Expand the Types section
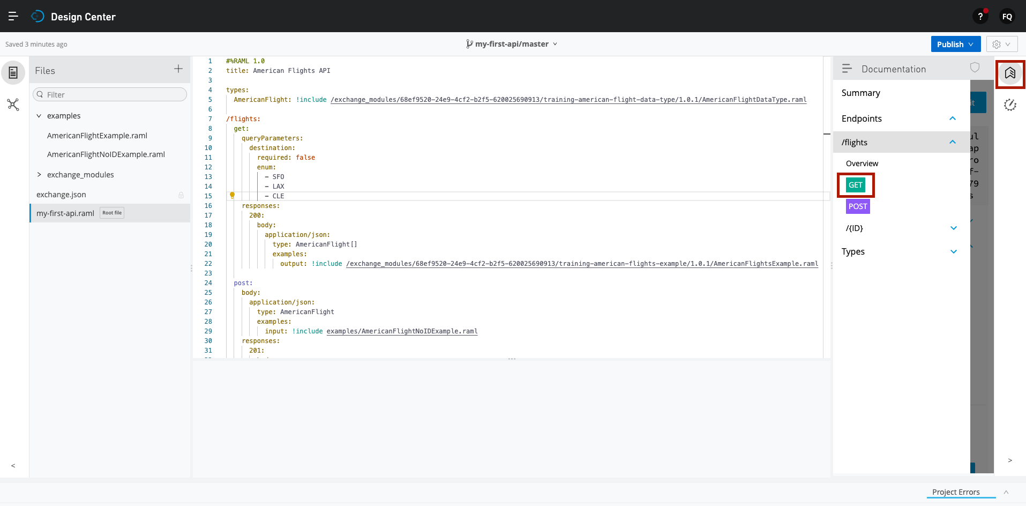Image resolution: width=1026 pixels, height=506 pixels. (953, 251)
